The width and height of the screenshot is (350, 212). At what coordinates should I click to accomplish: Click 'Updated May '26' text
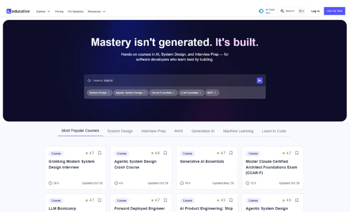pos(223,183)
